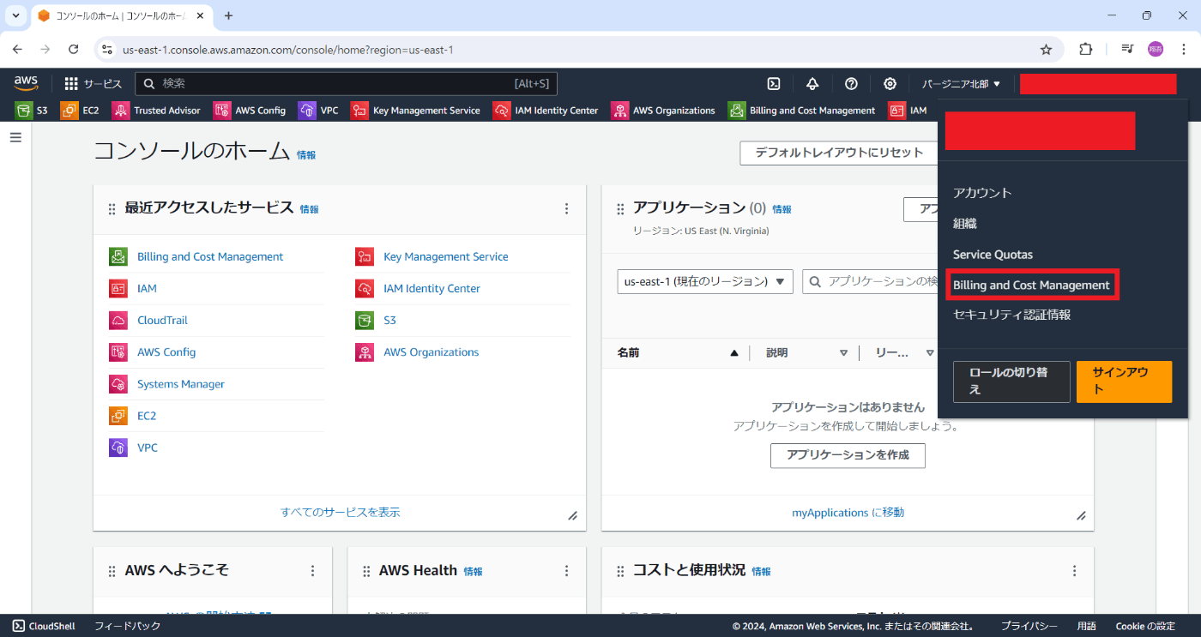Image resolution: width=1201 pixels, height=637 pixels.
Task: Expand the us-east-1 (現在のリージョン) selector
Action: tap(705, 281)
